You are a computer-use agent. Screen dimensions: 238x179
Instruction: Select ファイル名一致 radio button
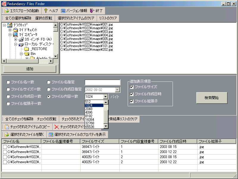coord(8,82)
